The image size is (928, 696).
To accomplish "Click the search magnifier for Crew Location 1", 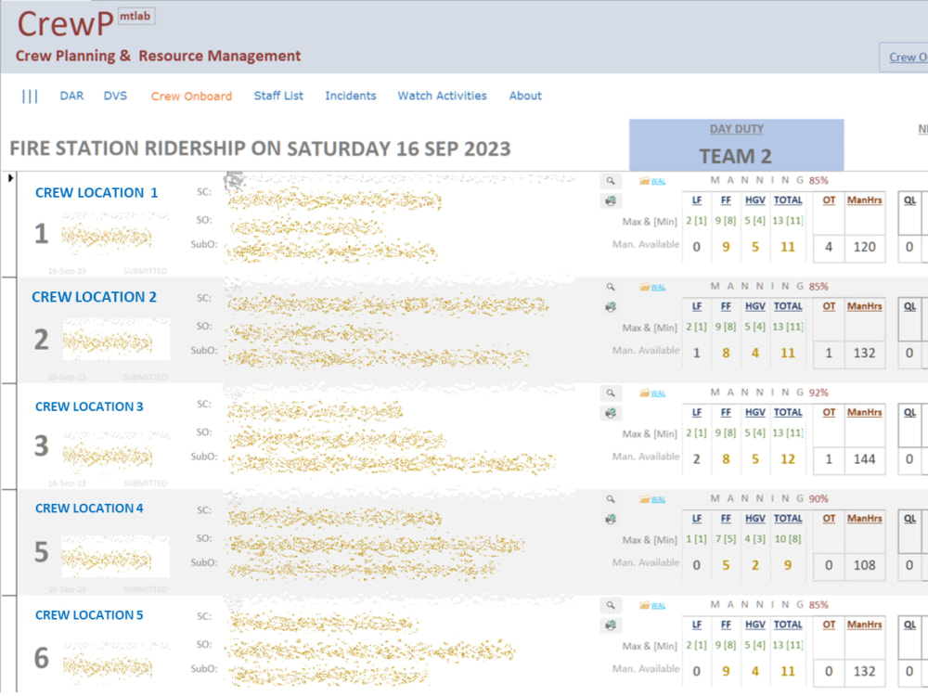I will coord(609,181).
